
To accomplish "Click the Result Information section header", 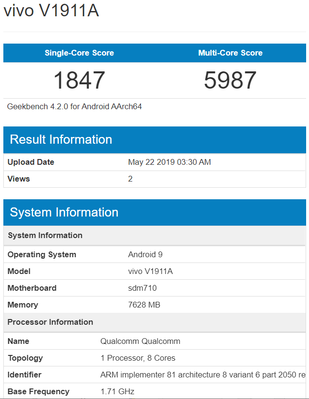I will (154, 140).
